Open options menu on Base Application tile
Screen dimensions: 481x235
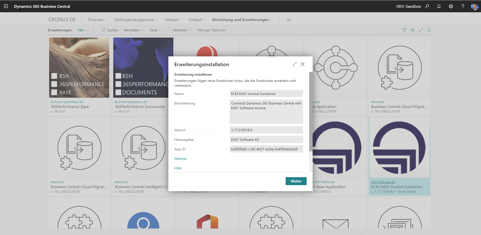pos(362,43)
